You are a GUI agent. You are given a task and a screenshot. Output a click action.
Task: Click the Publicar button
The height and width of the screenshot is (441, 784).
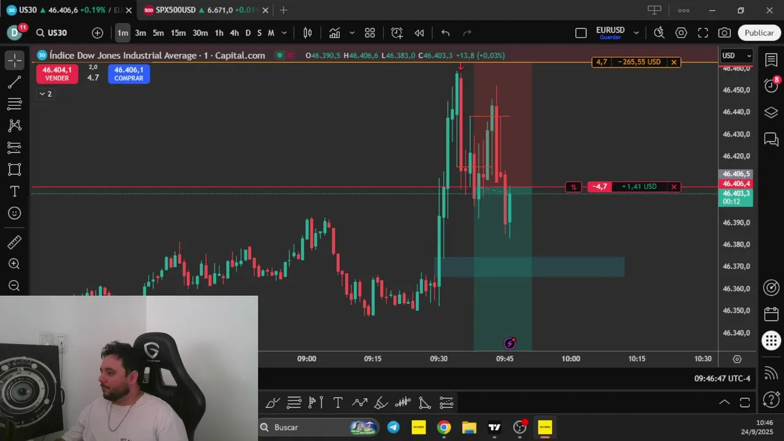[x=759, y=33]
